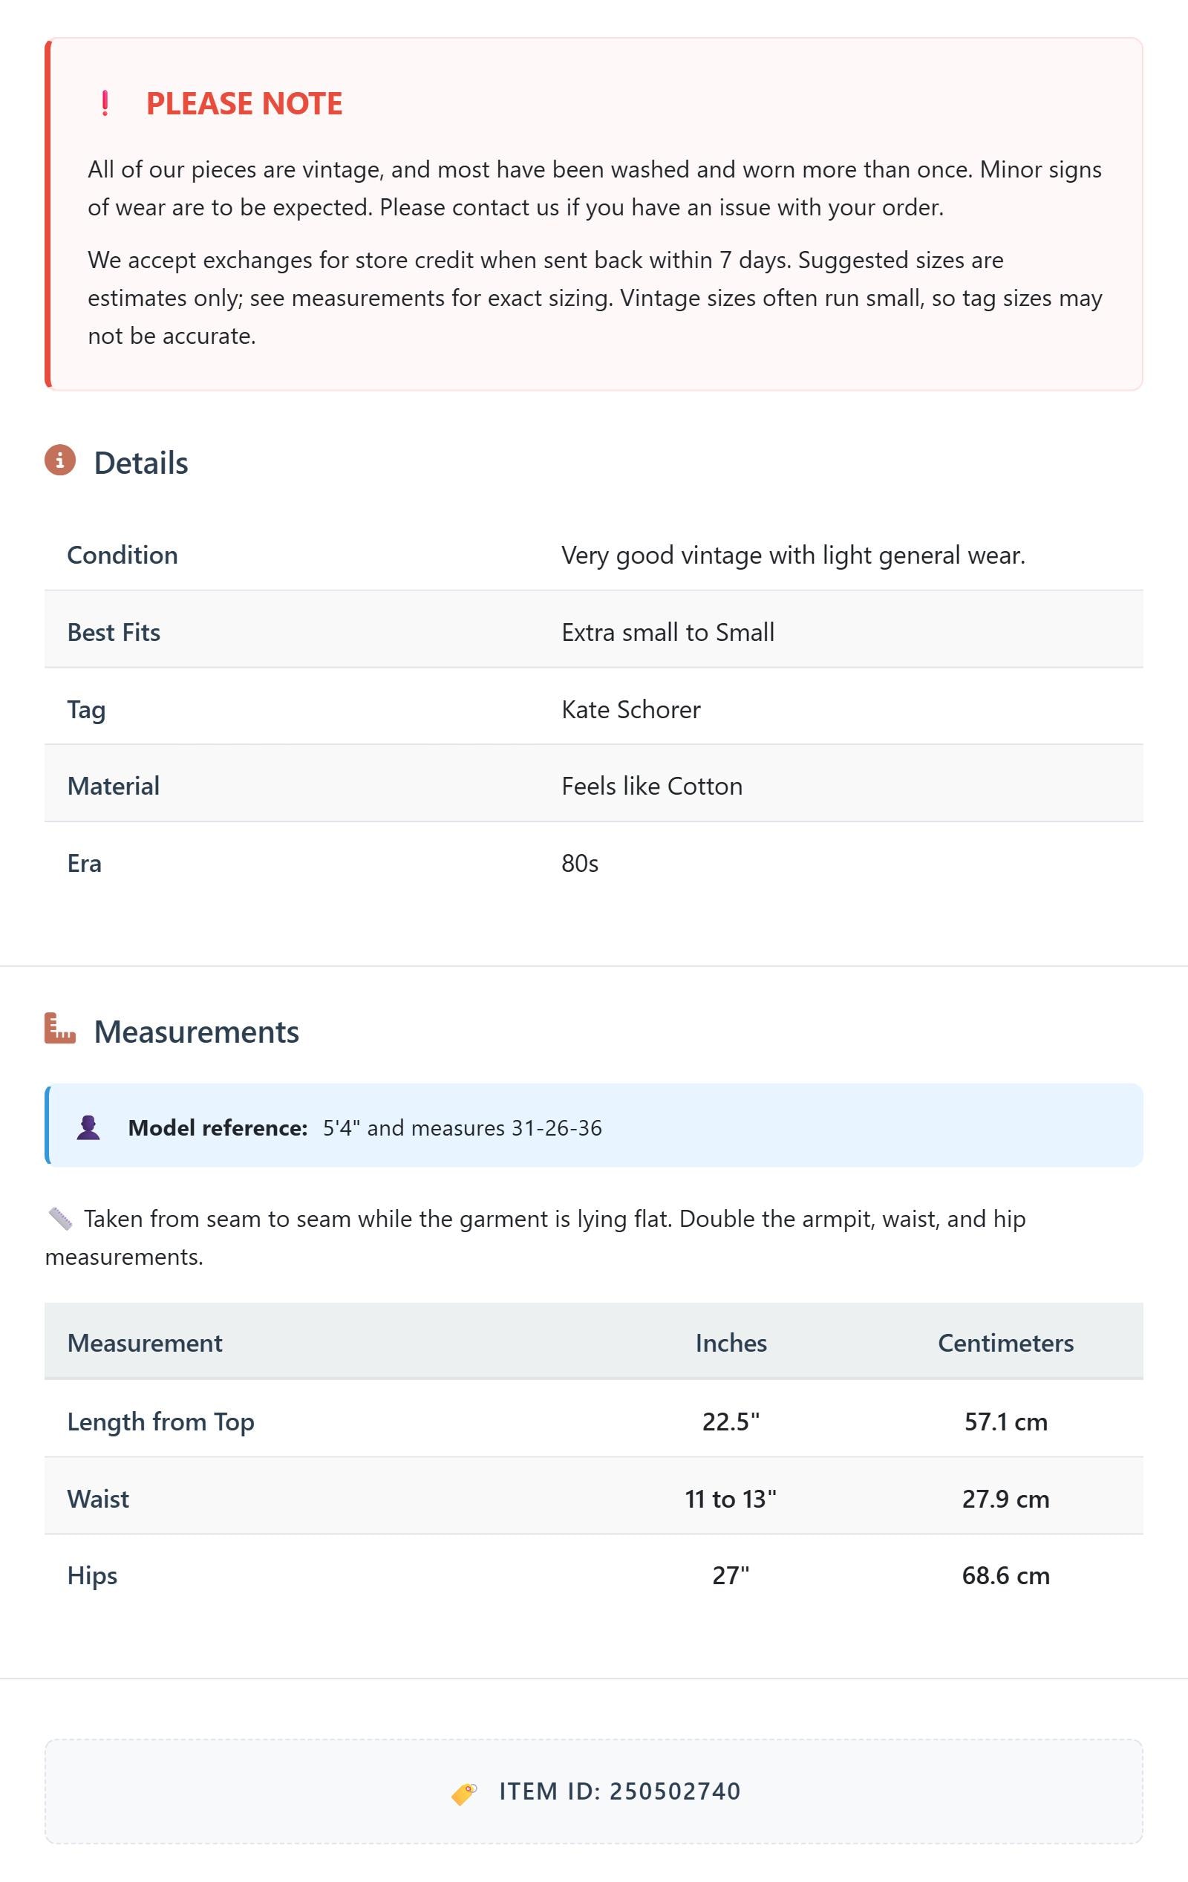Click the model silhouette icon
This screenshot has width=1188, height=1882.
coord(88,1127)
